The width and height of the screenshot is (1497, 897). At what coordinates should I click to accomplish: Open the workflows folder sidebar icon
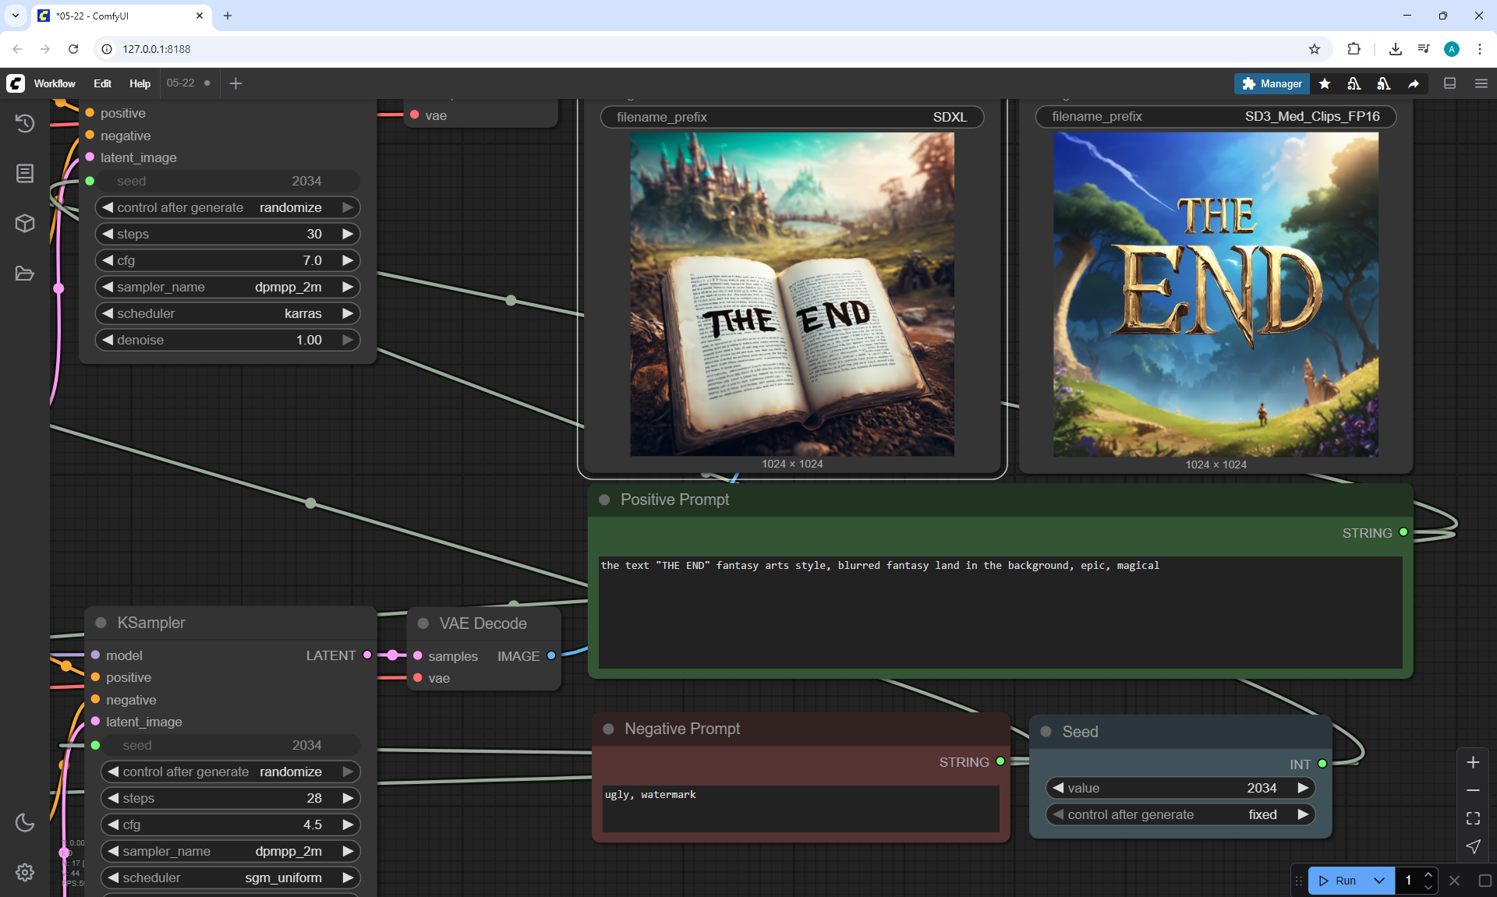click(x=25, y=274)
